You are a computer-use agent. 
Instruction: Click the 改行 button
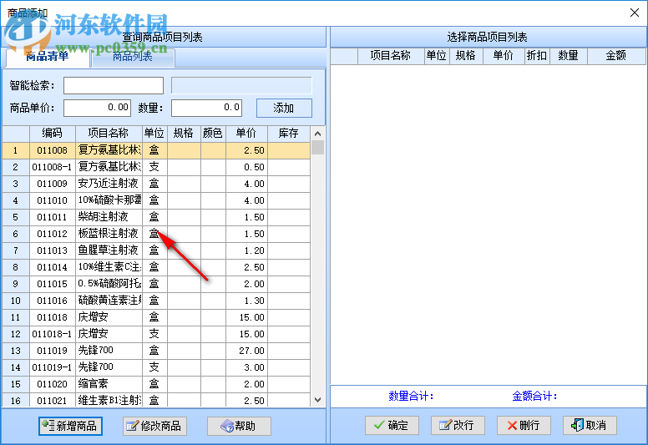pyautogui.click(x=458, y=425)
